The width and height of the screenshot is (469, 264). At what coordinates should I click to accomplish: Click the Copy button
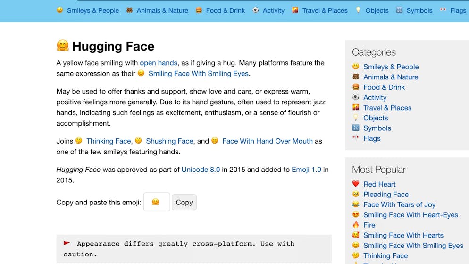(184, 202)
